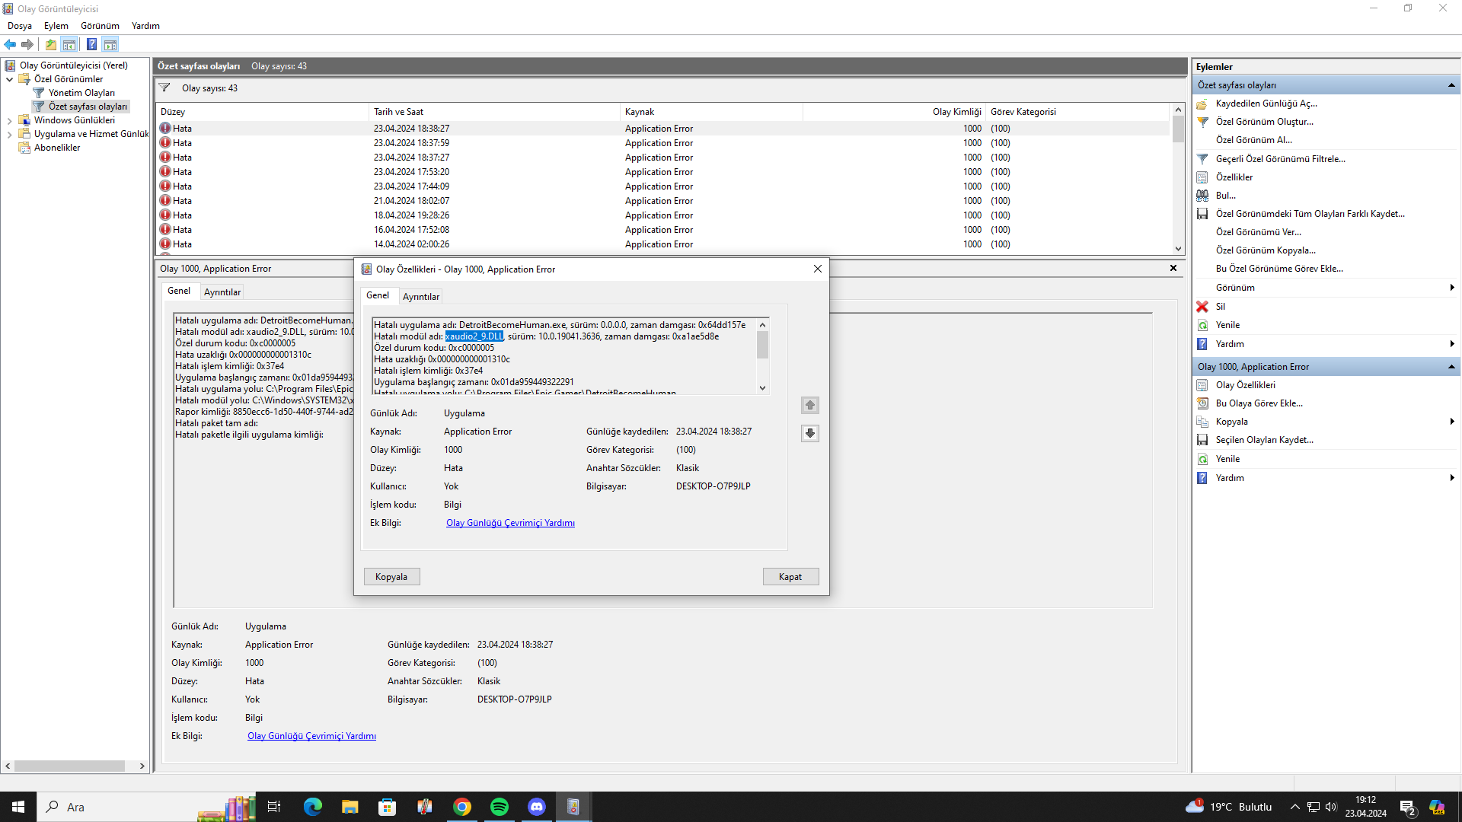Image resolution: width=1462 pixels, height=822 pixels.
Task: Open the Windows Start button
Action: [x=18, y=807]
